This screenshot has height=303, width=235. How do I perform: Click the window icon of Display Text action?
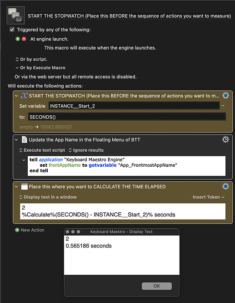[x=25, y=186]
